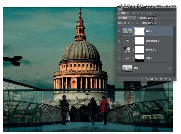181x134 pixels.
Task: Select the mask of 渐变填充 1 layer
Action: pos(139,49)
